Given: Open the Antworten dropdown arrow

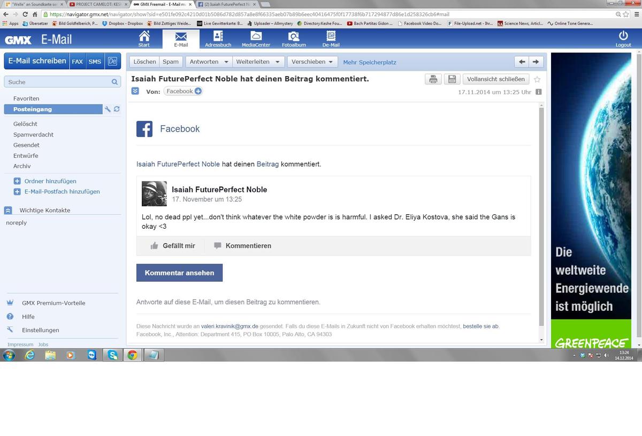Looking at the screenshot, I should click(226, 62).
